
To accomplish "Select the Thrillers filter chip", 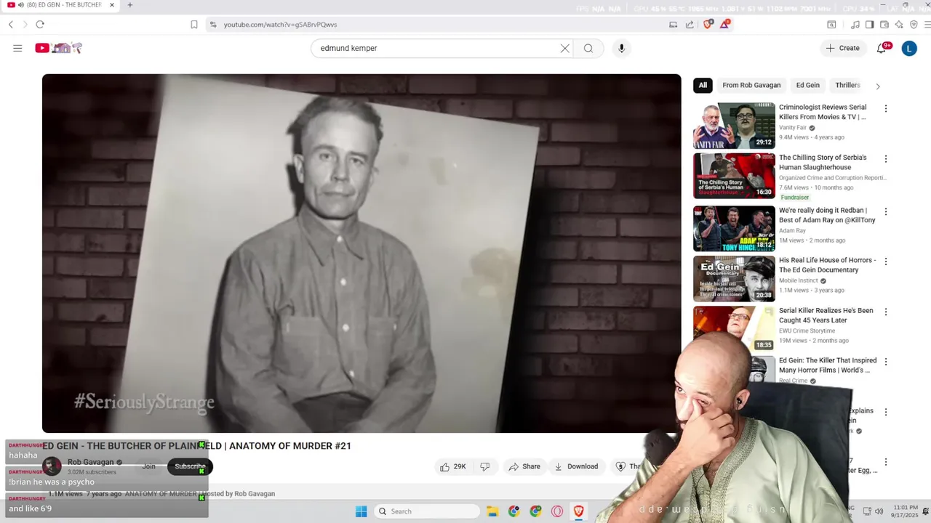I will tap(847, 85).
